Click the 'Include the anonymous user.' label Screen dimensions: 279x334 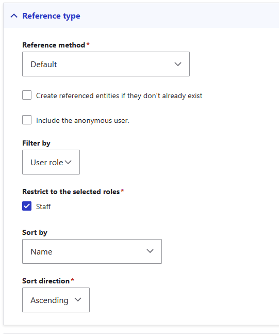tap(83, 121)
